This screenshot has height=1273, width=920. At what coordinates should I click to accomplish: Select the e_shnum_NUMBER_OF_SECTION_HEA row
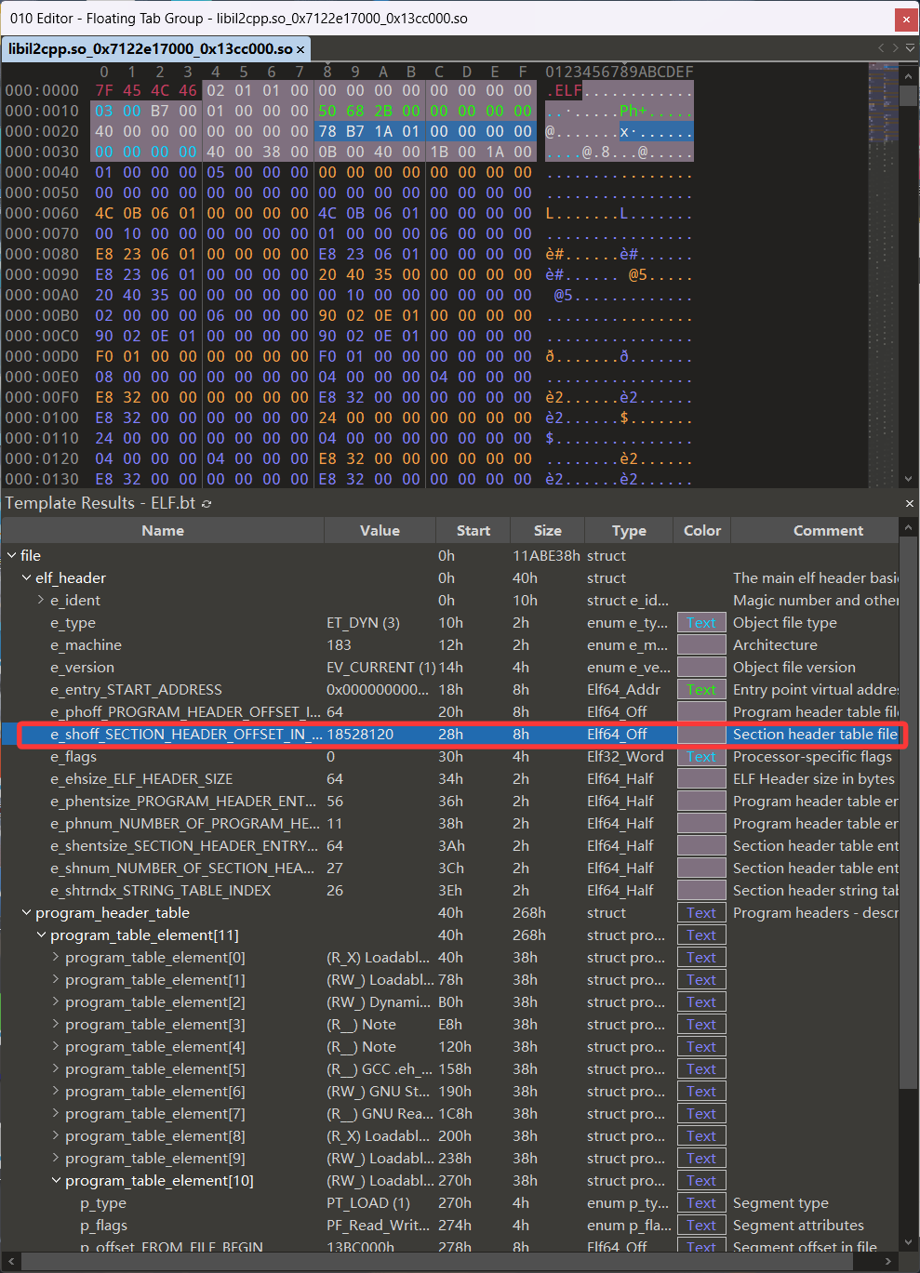pos(450,868)
